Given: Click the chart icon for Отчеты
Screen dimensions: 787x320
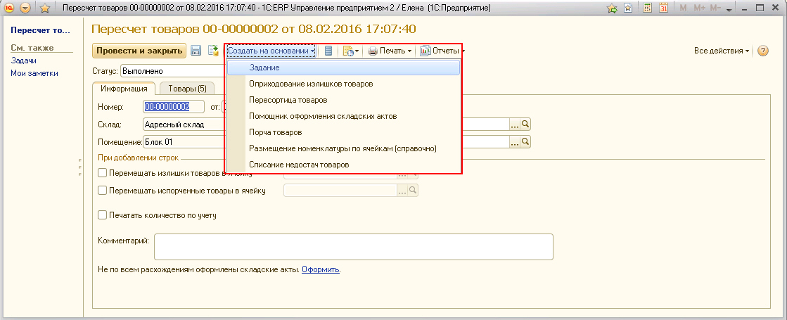Looking at the screenshot, I should click(x=425, y=51).
